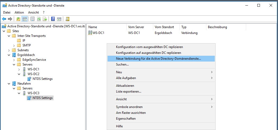
Task: Choose Eigenschaften in context menu
Action: click(x=161, y=119)
